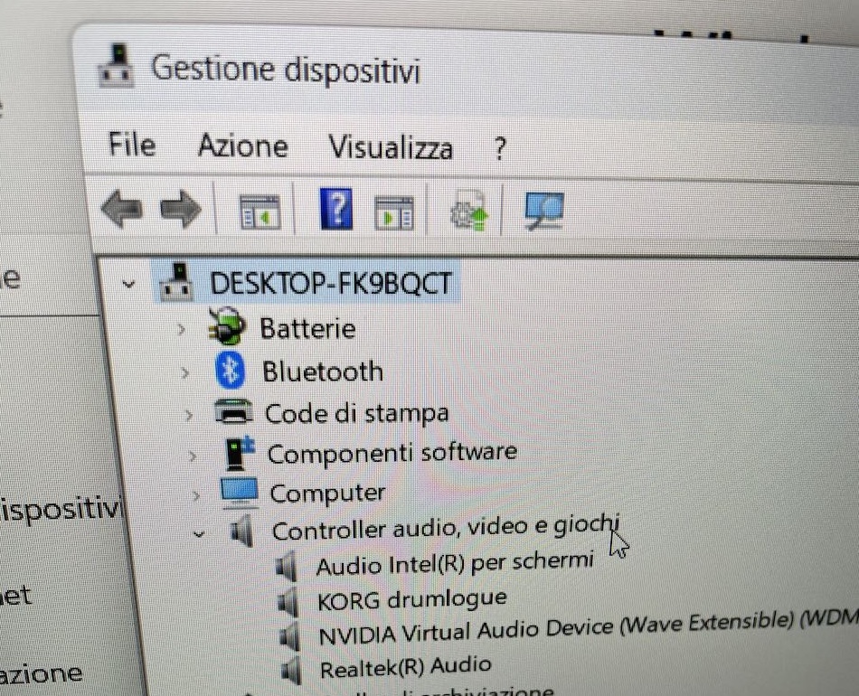Screen dimensions: 859x696
Task: Expand the Bluetooth category
Action: click(x=185, y=373)
